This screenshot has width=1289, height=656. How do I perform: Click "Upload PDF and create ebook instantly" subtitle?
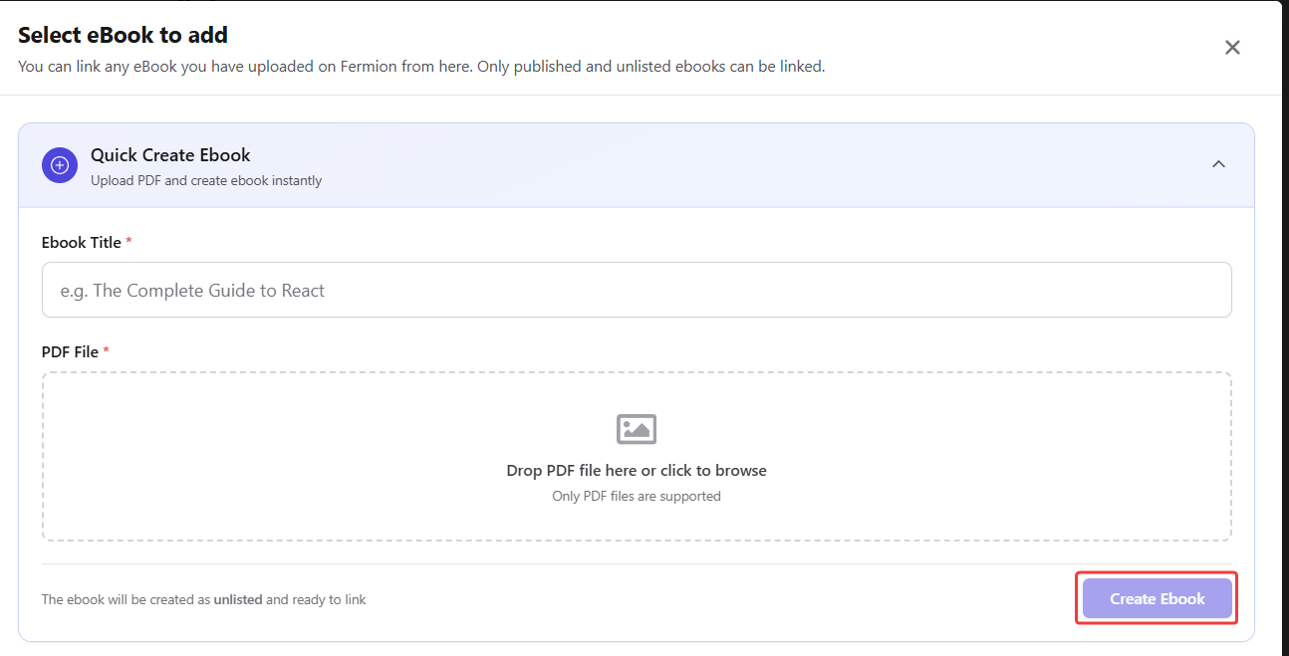206,181
